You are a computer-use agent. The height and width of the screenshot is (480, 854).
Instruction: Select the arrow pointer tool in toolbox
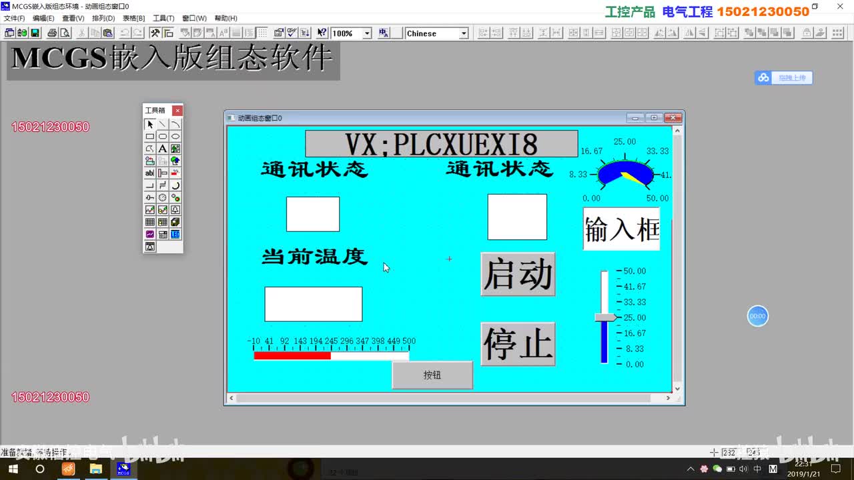point(150,124)
